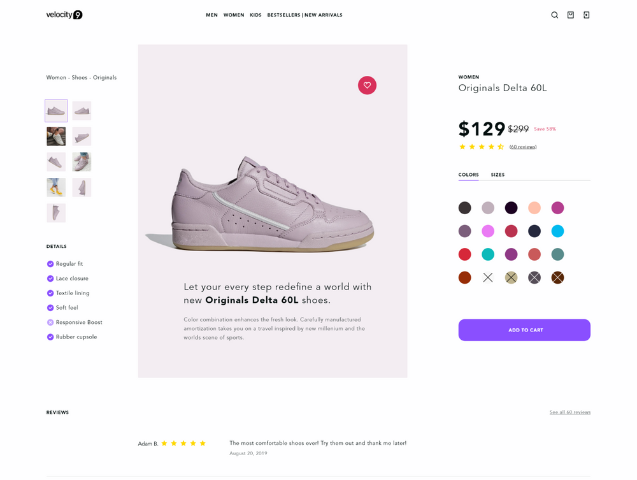Pick the peach color swatch

pyautogui.click(x=534, y=208)
